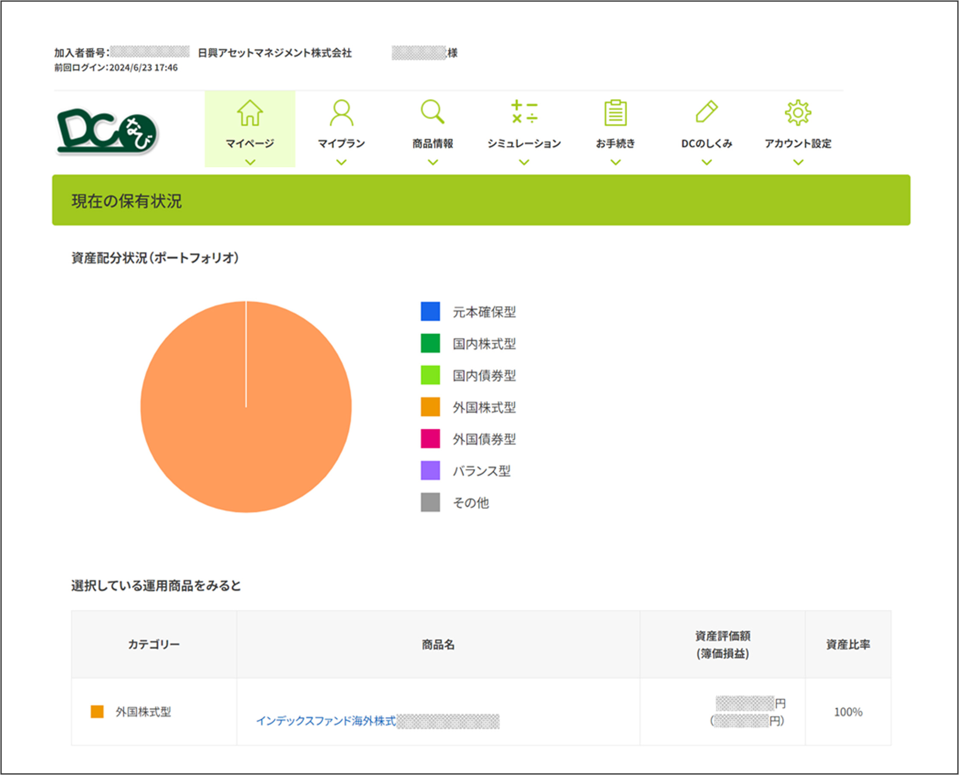Click the DCのしくみ pencil icon

707,112
